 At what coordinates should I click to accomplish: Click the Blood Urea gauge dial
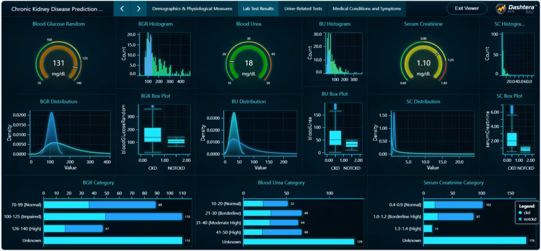pyautogui.click(x=248, y=62)
